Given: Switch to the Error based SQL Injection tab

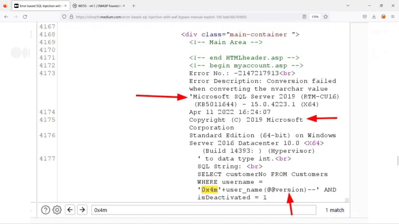Looking at the screenshot, I should point(41,6).
